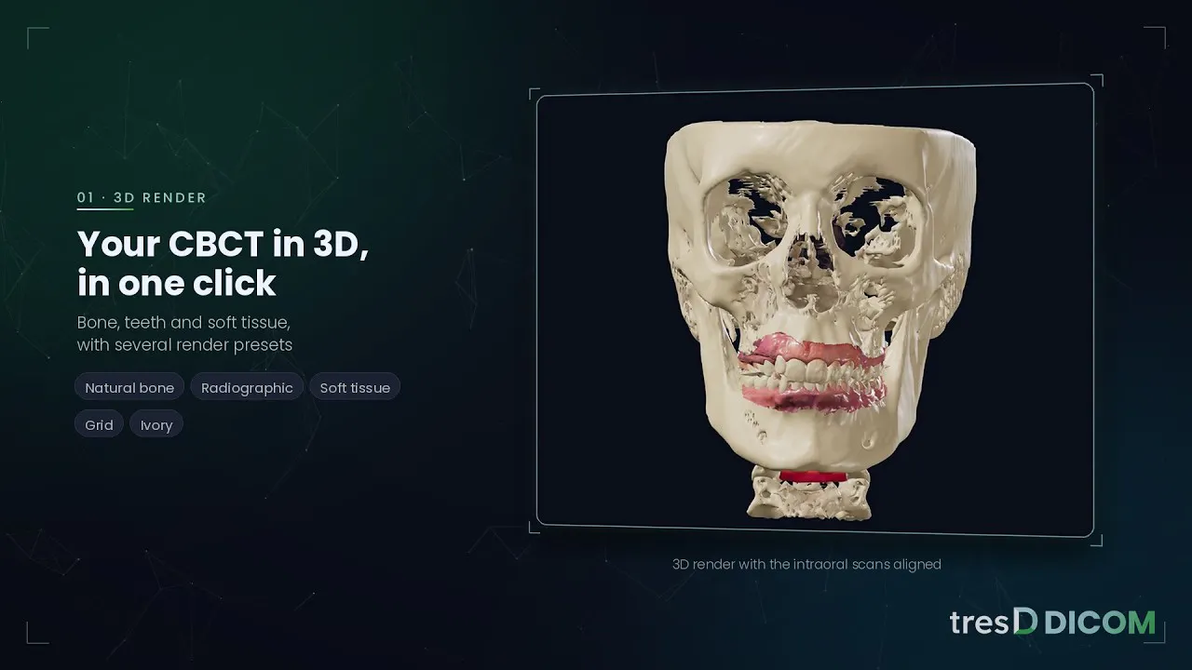Pick the Grid render preset chip
The image size is (1192, 670).
99,424
